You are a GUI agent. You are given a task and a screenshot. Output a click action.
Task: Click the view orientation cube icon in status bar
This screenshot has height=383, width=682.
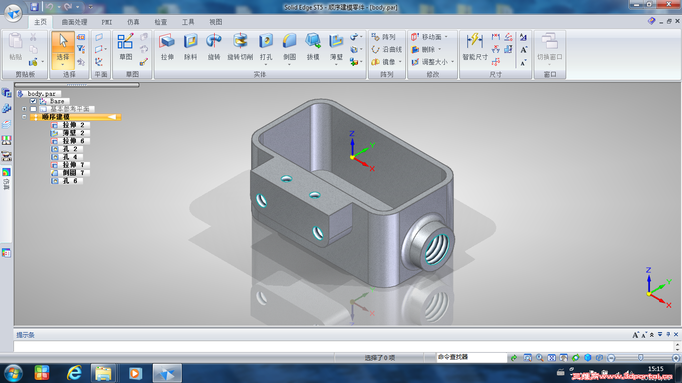coord(588,358)
